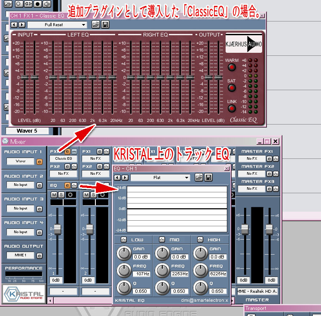Screen dimensions: 321x316
Task: Load previous preset in EQ - CH 1 window
Action: point(117,177)
